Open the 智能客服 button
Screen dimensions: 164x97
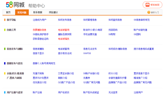click(x=153, y=5)
